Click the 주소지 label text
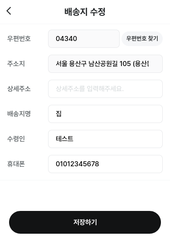Image resolution: width=170 pixels, height=241 pixels. point(16,64)
